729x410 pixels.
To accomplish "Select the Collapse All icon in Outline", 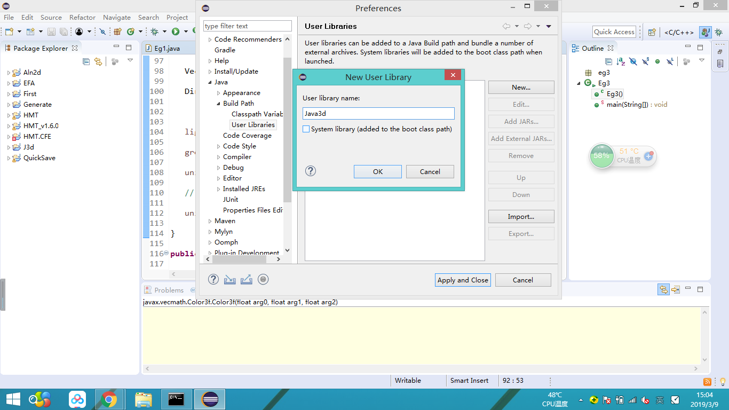I will pos(608,61).
